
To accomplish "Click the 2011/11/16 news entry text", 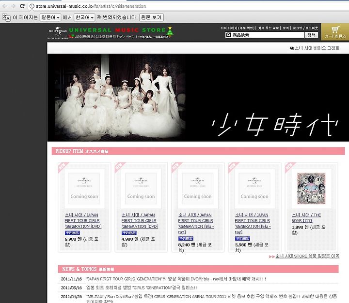I will point(176,279).
